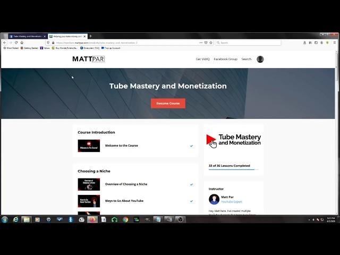Image resolution: width=340 pixels, height=255 pixels.
Task: Click the Course Introduction heading
Action: pyautogui.click(x=96, y=132)
